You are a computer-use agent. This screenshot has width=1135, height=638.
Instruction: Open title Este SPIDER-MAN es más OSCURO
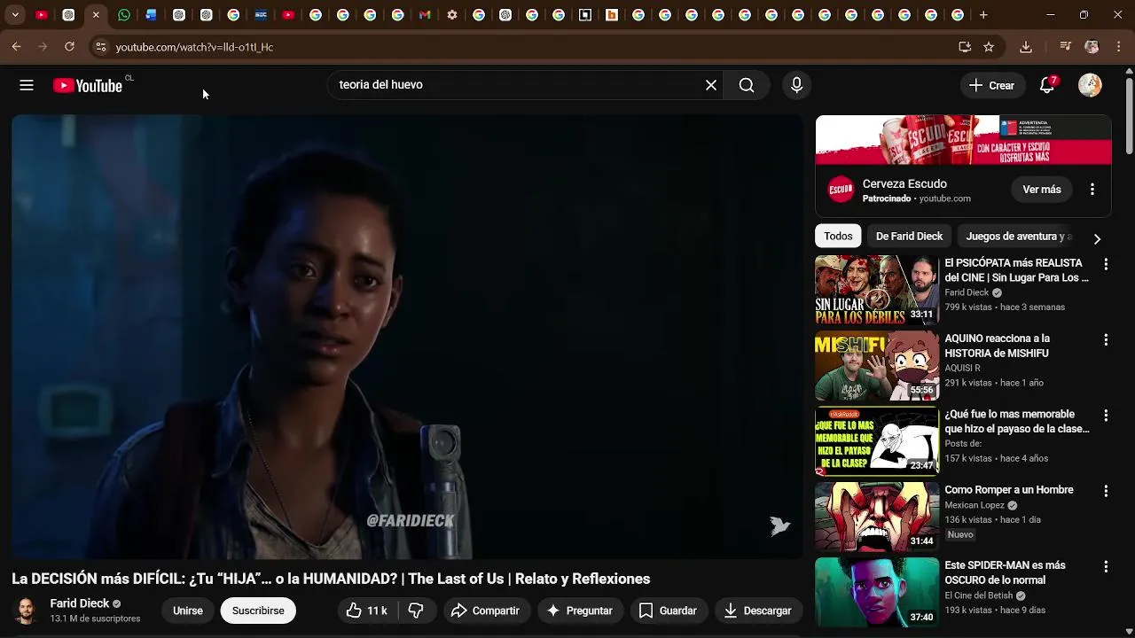(x=1005, y=572)
